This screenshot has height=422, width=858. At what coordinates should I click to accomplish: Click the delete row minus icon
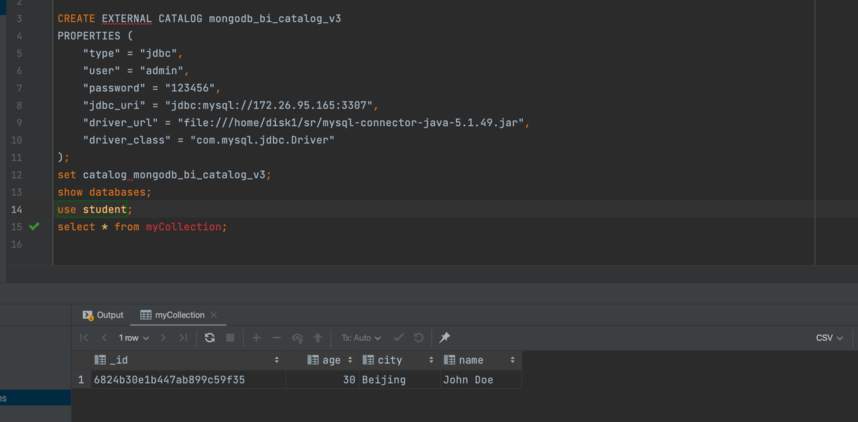point(276,338)
